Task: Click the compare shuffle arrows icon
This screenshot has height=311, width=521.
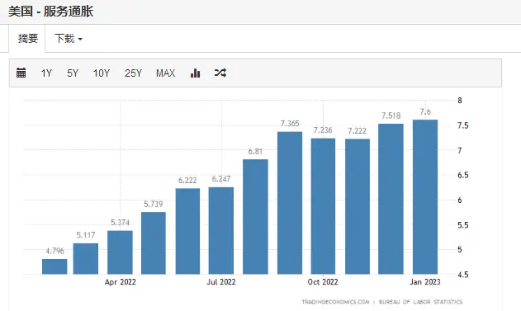Action: click(x=220, y=73)
